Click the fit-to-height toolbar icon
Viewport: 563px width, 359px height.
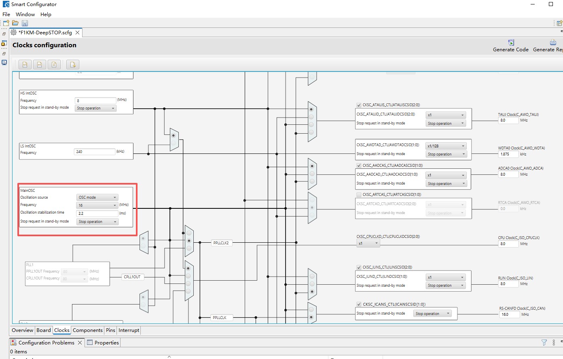point(54,65)
